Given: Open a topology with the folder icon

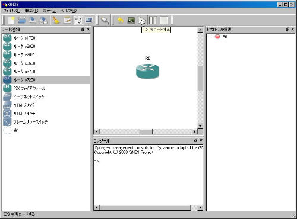Looking at the screenshot, I should click(22, 20).
